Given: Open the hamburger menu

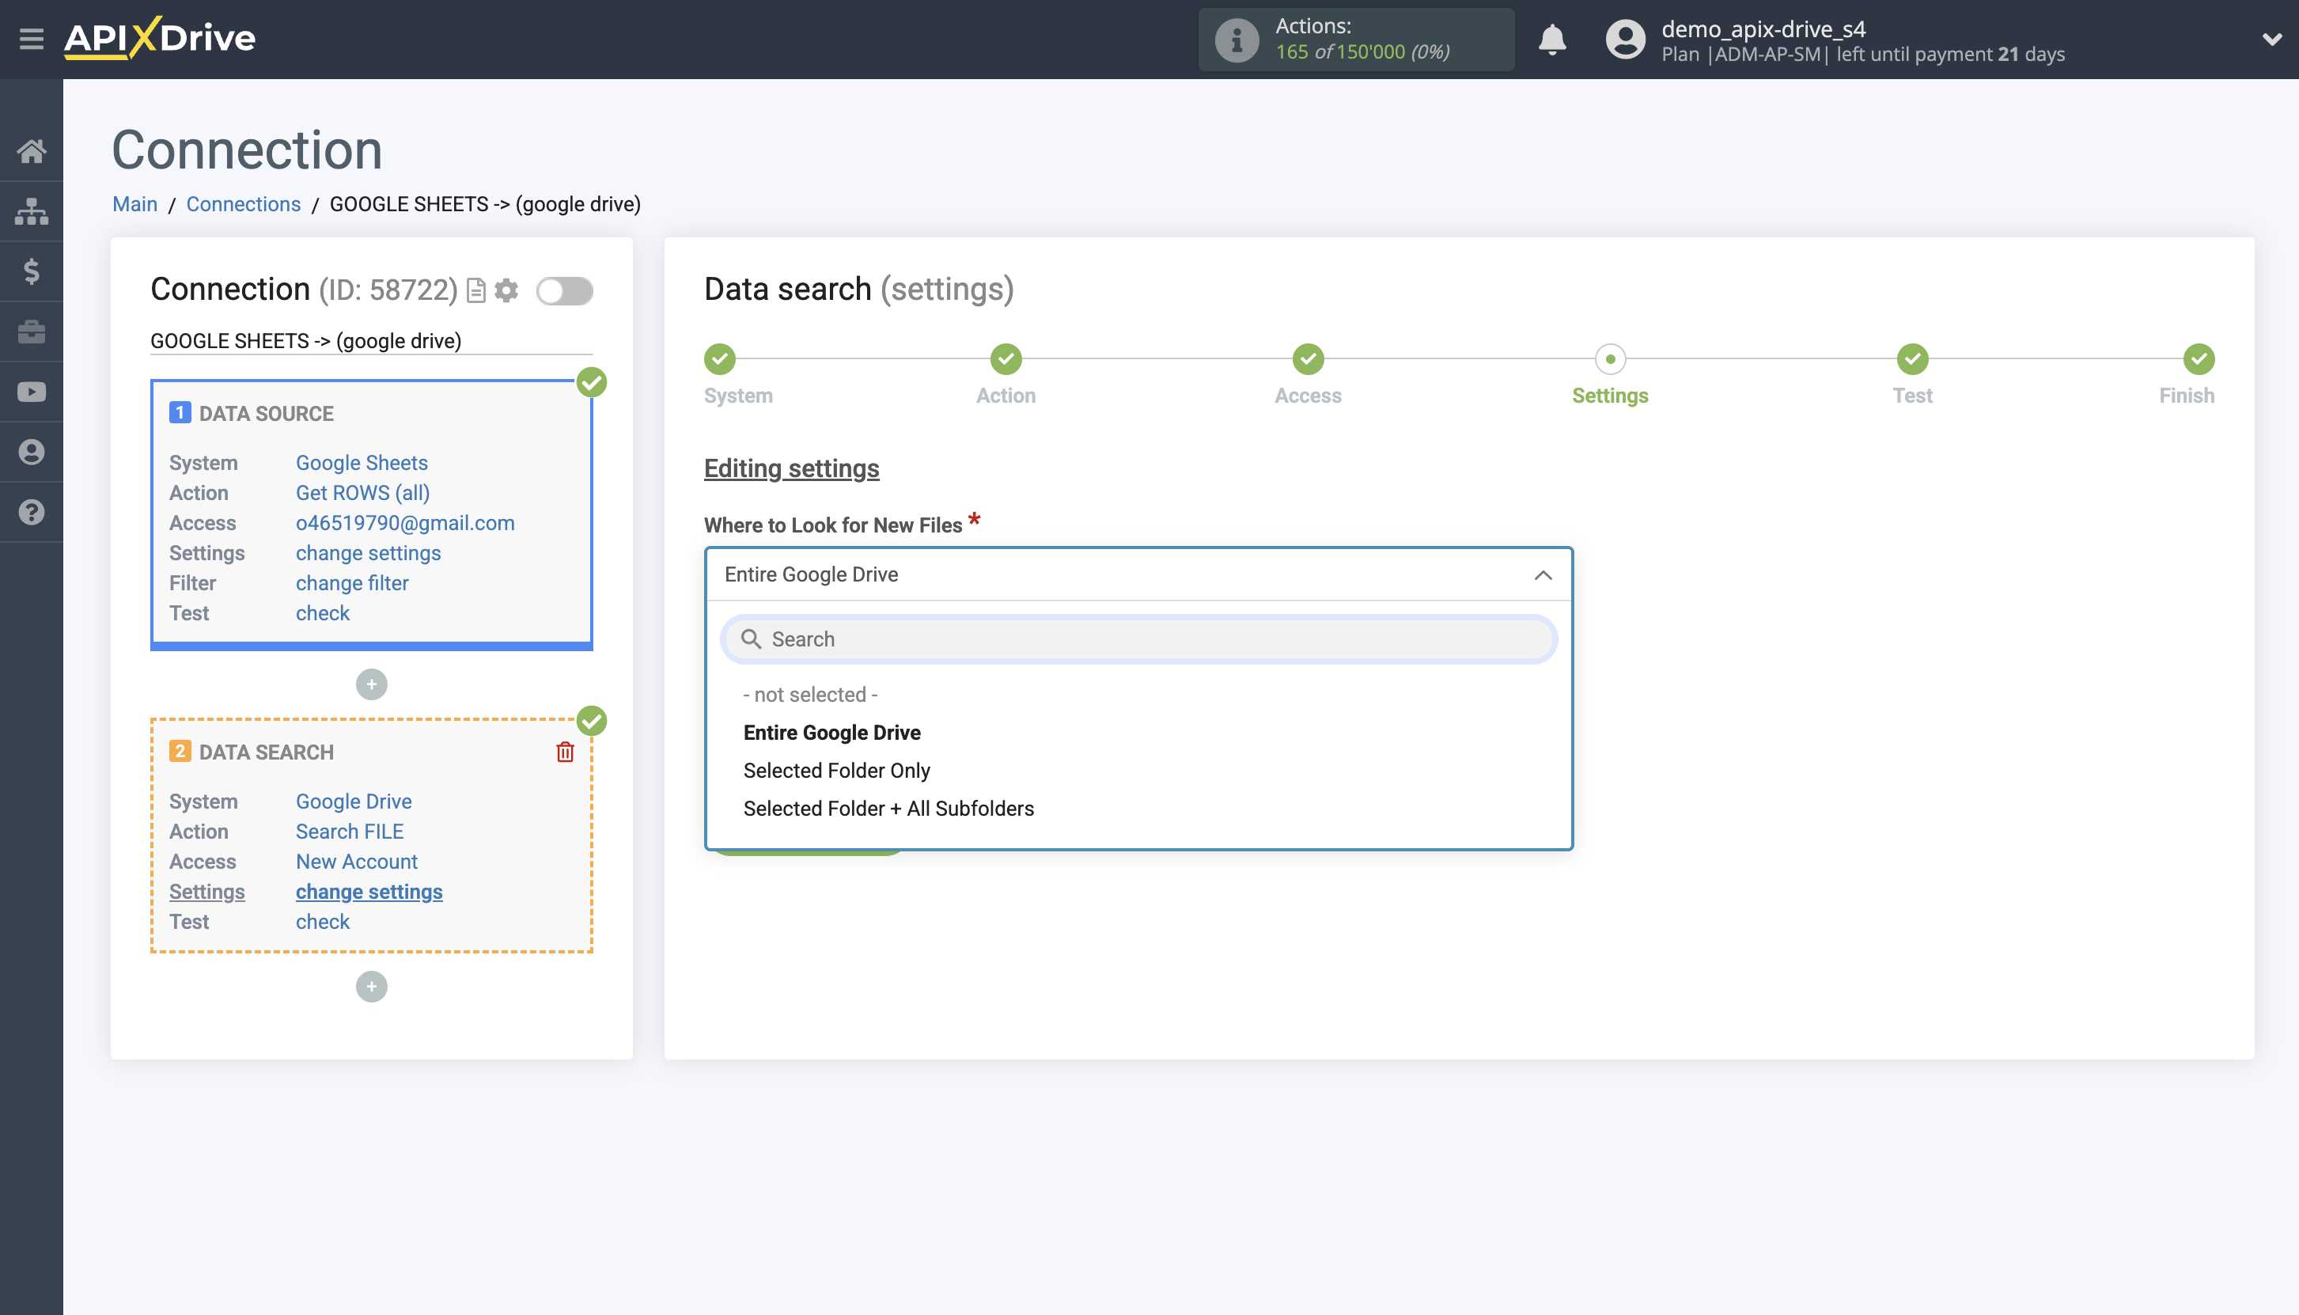Looking at the screenshot, I should click(x=32, y=39).
